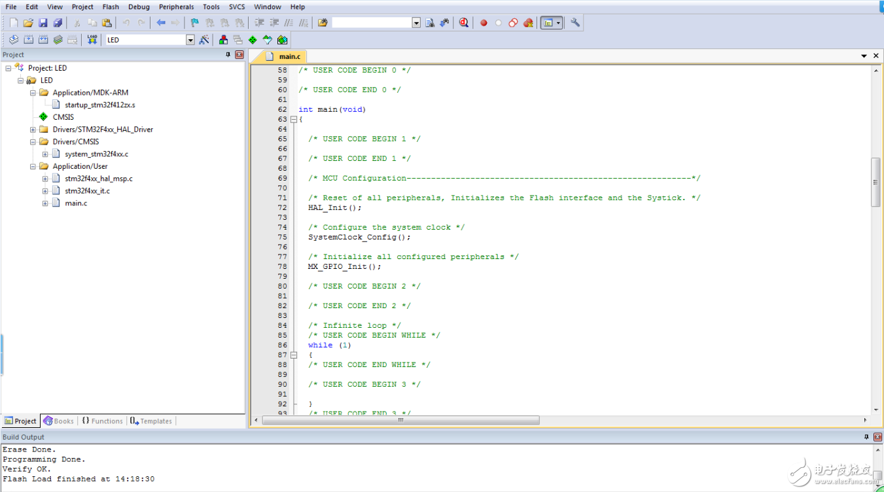The image size is (884, 492).
Task: Select startup_stm32f412zx.s in the project tree
Action: pyautogui.click(x=99, y=105)
